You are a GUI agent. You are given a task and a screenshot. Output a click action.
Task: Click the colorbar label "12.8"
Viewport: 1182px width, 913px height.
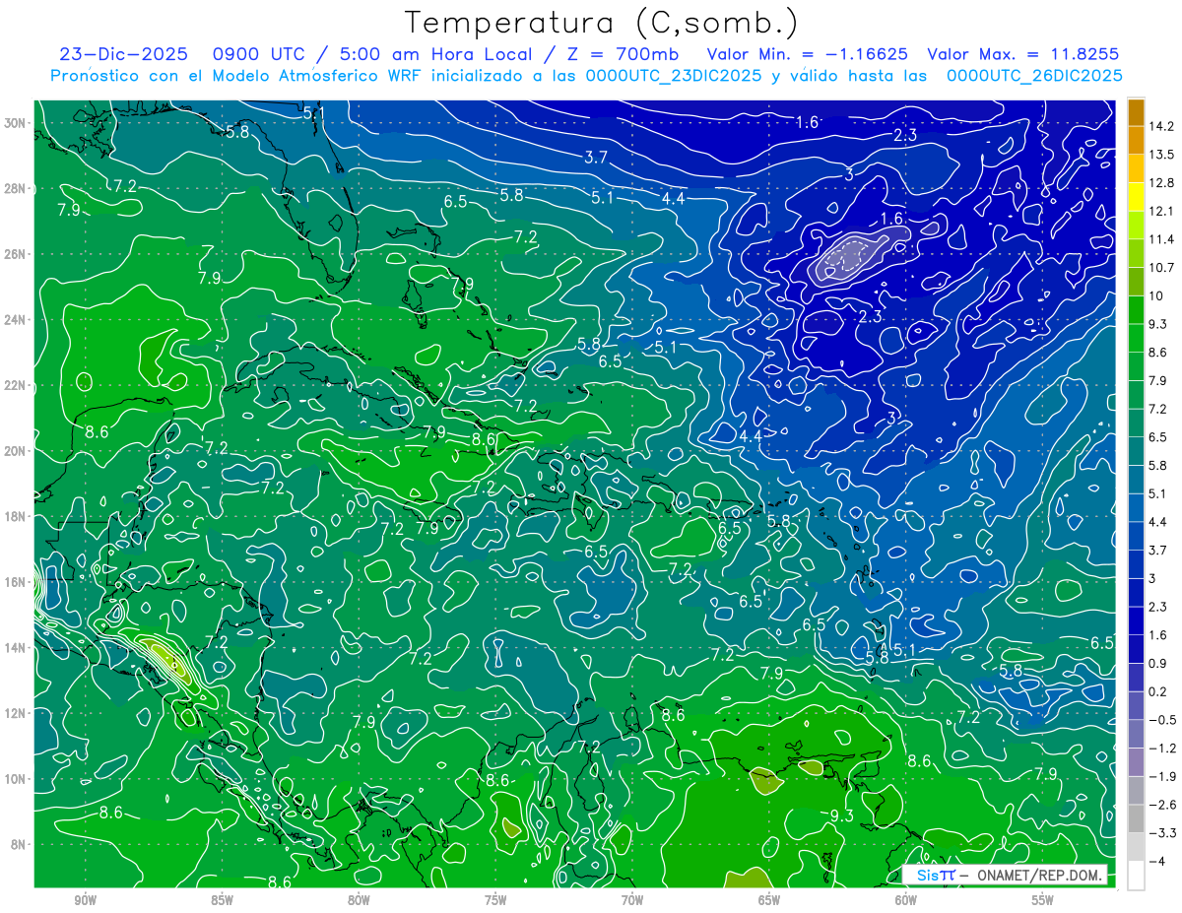point(1160,183)
